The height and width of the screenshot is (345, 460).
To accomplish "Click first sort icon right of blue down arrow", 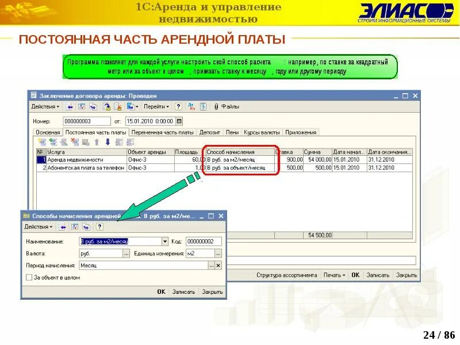I will (119, 142).
